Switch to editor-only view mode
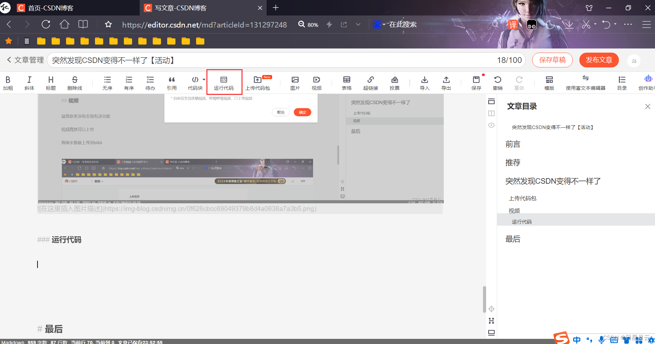 tap(491, 101)
